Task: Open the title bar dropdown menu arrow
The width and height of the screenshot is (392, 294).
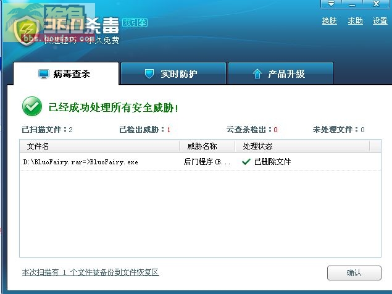Action: 331,4
